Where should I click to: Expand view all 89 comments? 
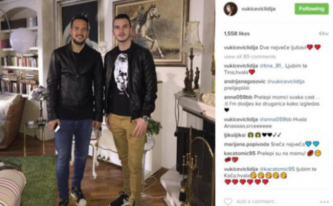pos(250,56)
